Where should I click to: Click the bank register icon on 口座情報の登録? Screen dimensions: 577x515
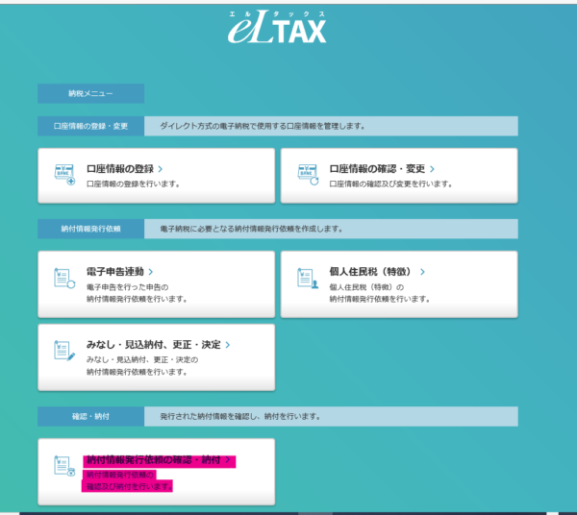pos(64,174)
